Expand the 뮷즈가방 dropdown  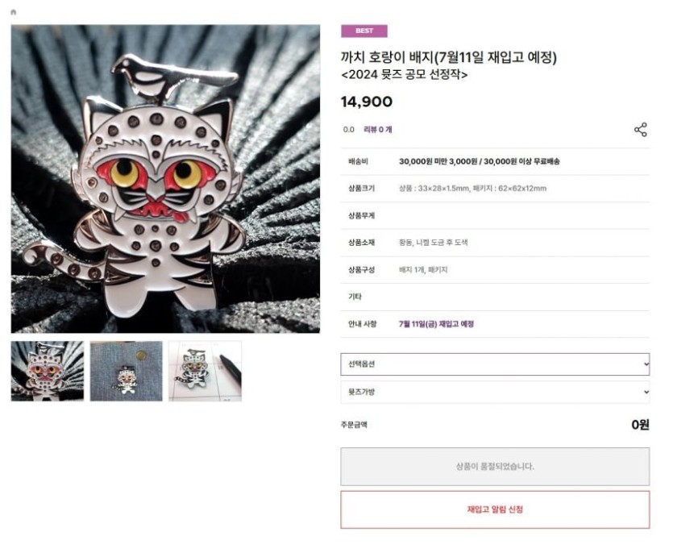pyautogui.click(x=495, y=392)
